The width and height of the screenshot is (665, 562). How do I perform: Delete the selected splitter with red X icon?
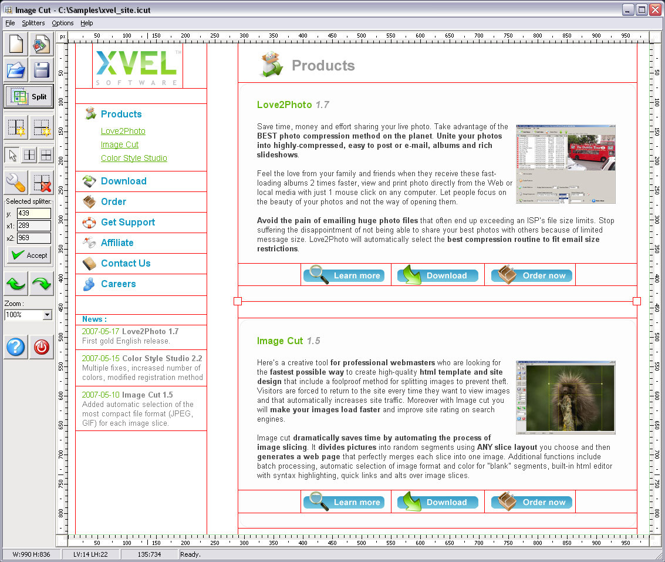(42, 183)
